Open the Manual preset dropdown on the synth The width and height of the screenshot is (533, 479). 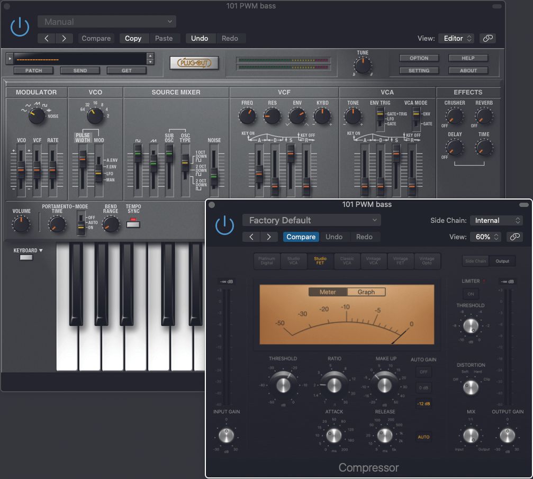tap(106, 21)
